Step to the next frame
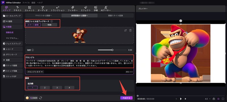The image size is (227, 102). point(185,99)
